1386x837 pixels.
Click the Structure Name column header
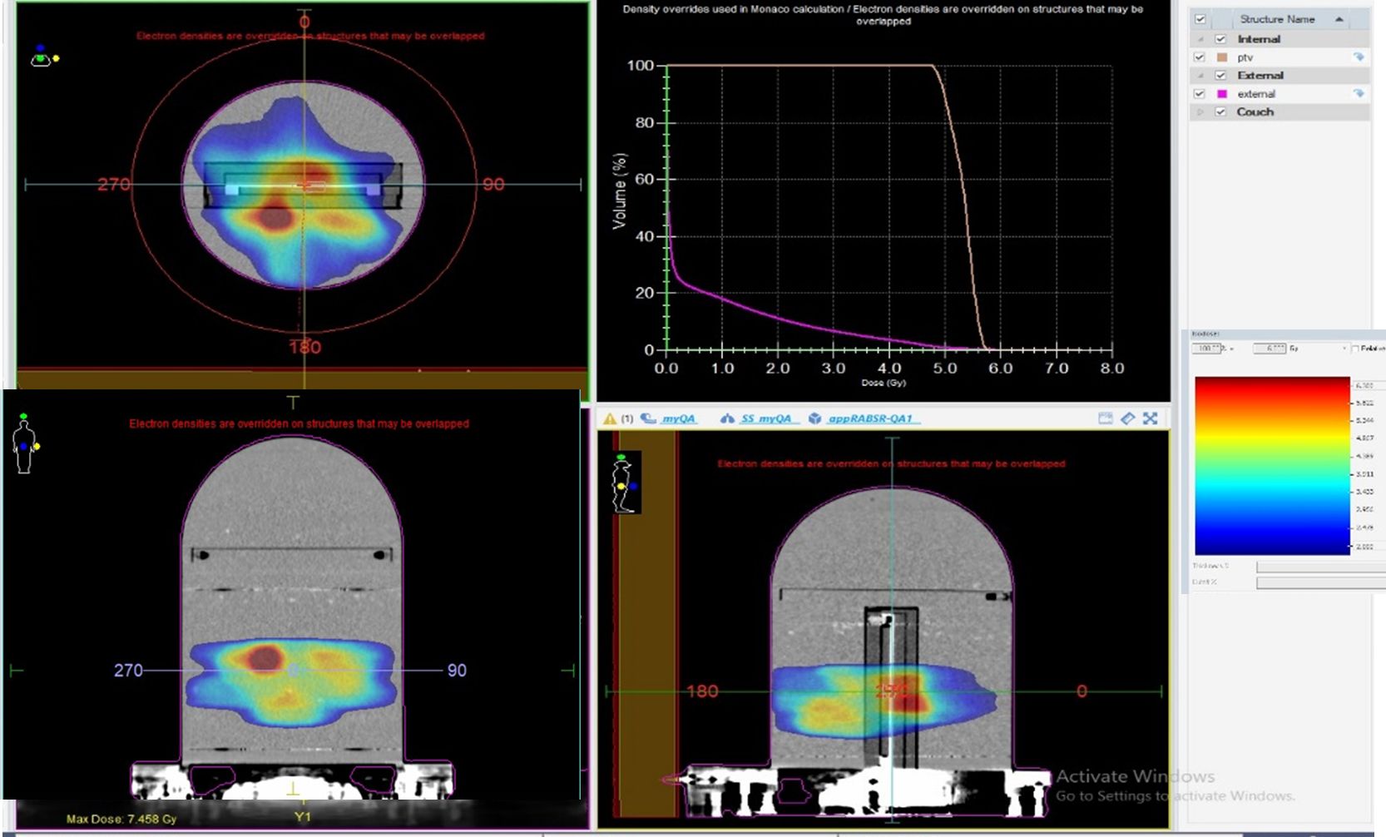coord(1277,19)
